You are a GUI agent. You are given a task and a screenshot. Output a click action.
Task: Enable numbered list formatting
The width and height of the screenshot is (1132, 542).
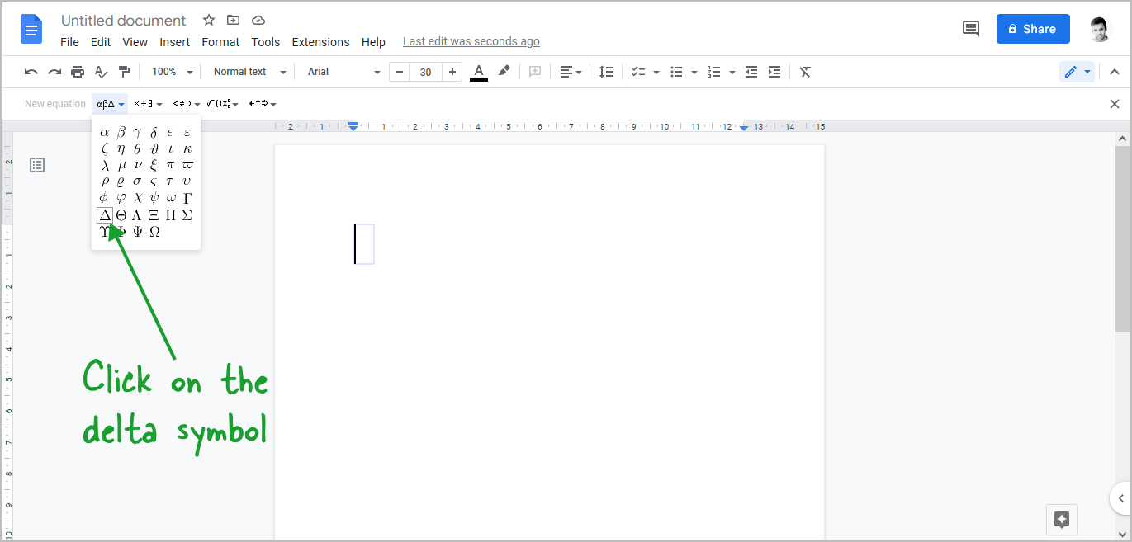point(715,72)
